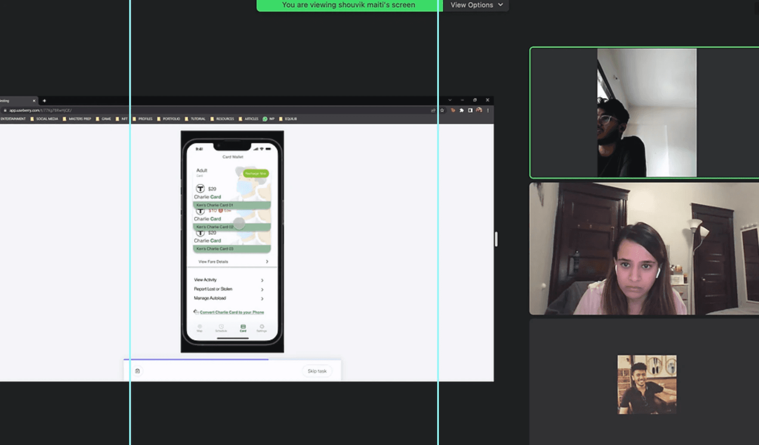Open the TUTORIAL bookmark folder

coord(195,119)
